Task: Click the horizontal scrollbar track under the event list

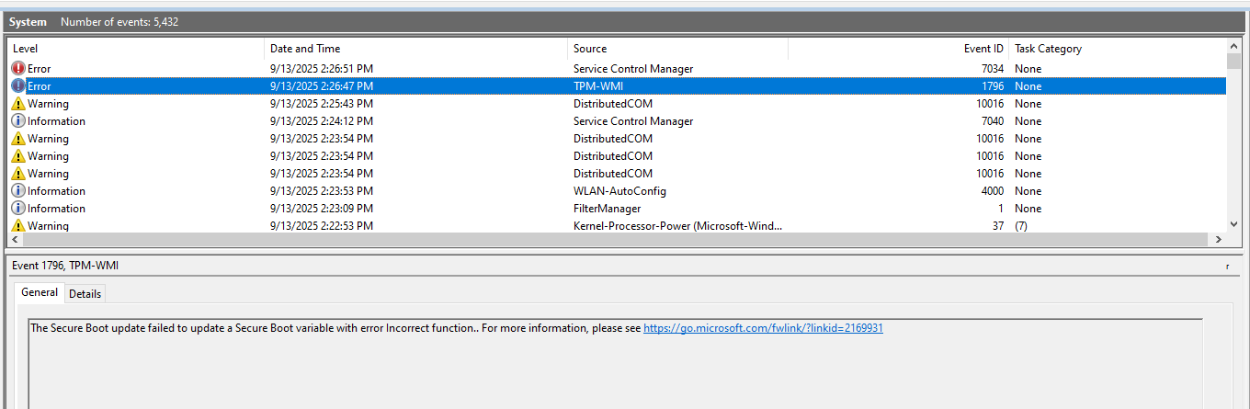Action: point(643,240)
